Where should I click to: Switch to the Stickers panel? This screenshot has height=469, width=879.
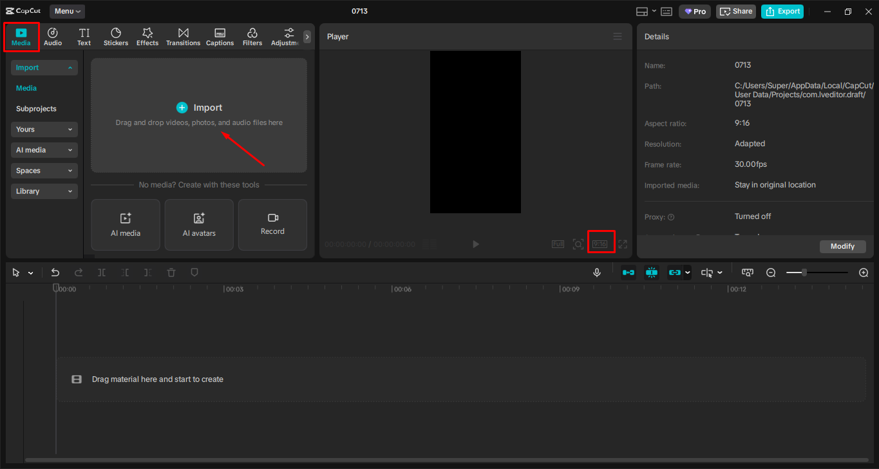pos(116,36)
